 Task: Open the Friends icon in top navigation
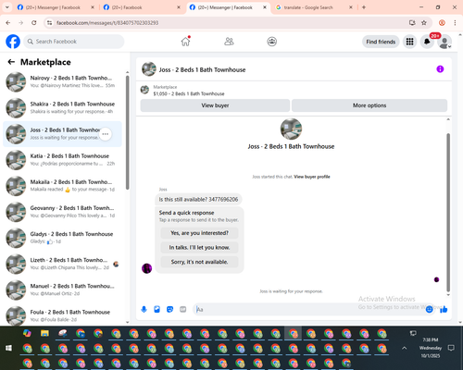tap(229, 42)
